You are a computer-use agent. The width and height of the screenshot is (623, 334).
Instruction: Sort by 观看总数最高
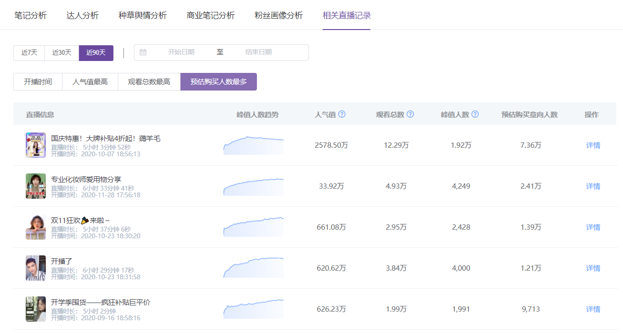(x=149, y=82)
